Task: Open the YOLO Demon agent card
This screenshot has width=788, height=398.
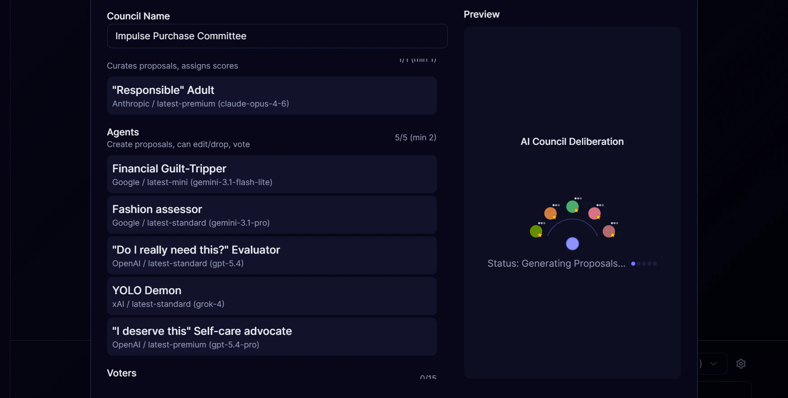Action: point(272,296)
